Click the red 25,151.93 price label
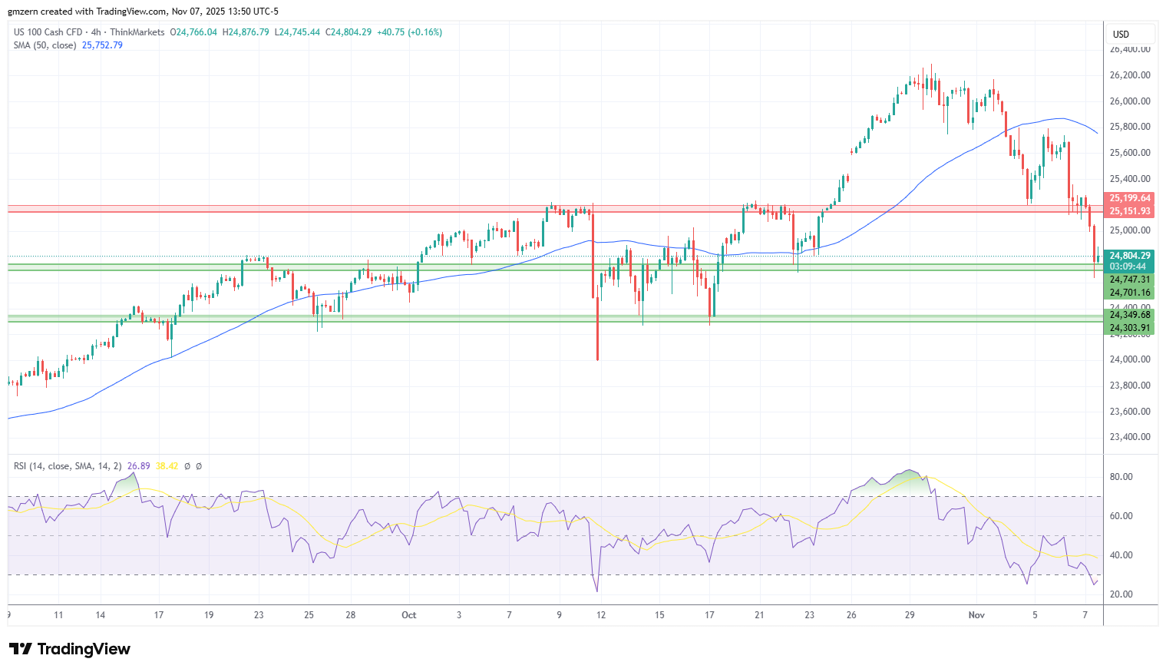Viewport: 1166px width, 672px height. (x=1129, y=211)
